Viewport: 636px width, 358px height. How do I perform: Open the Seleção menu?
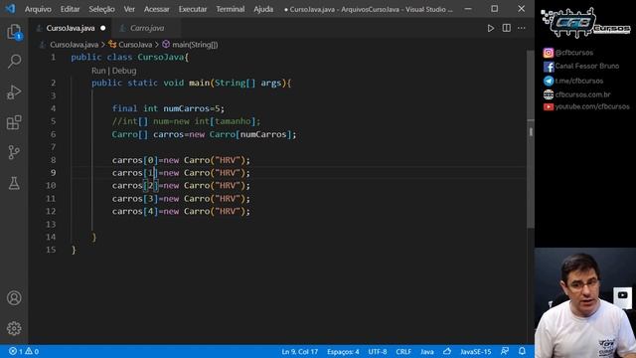[101, 9]
